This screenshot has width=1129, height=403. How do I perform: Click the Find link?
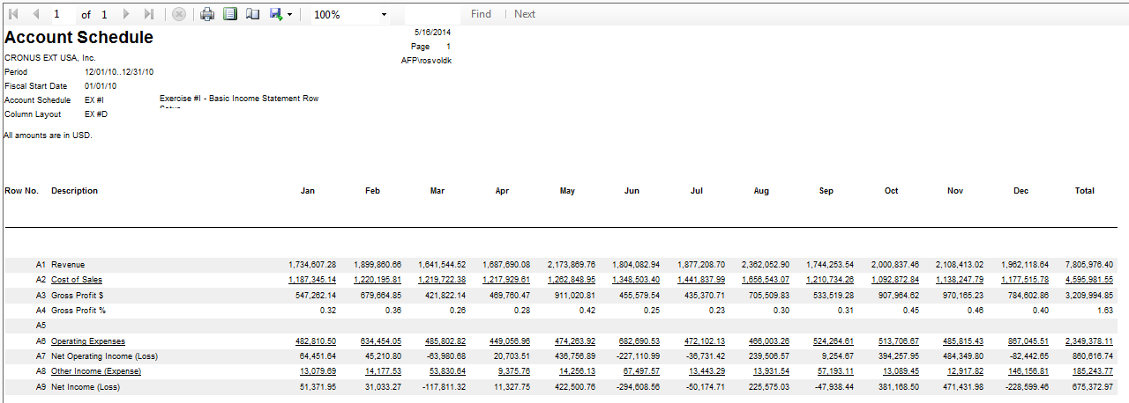(x=481, y=14)
